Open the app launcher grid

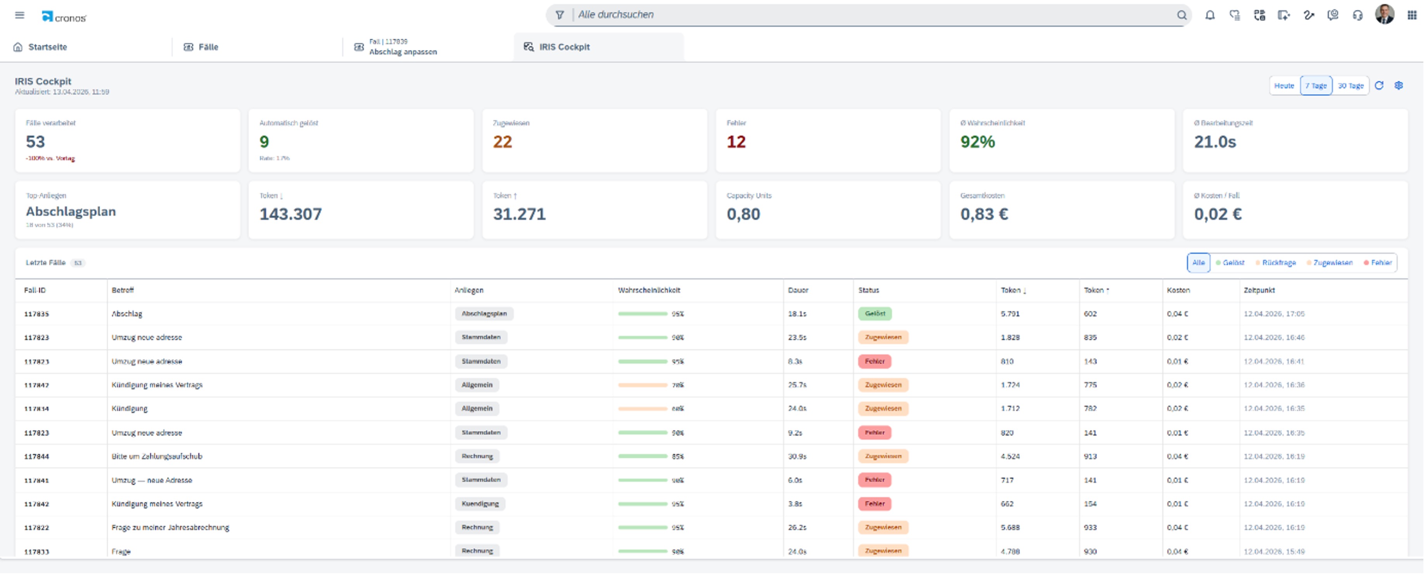(1412, 15)
